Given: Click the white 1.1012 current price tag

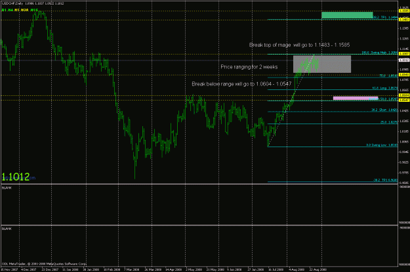Looking at the screenshot, I should click(404, 60).
